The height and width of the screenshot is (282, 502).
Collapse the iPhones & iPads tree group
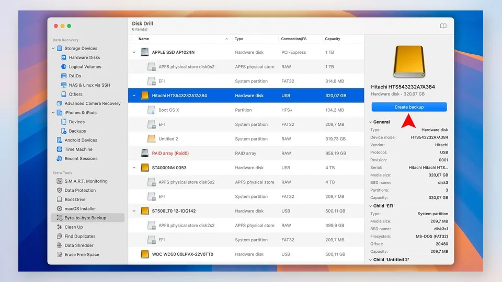tap(53, 113)
